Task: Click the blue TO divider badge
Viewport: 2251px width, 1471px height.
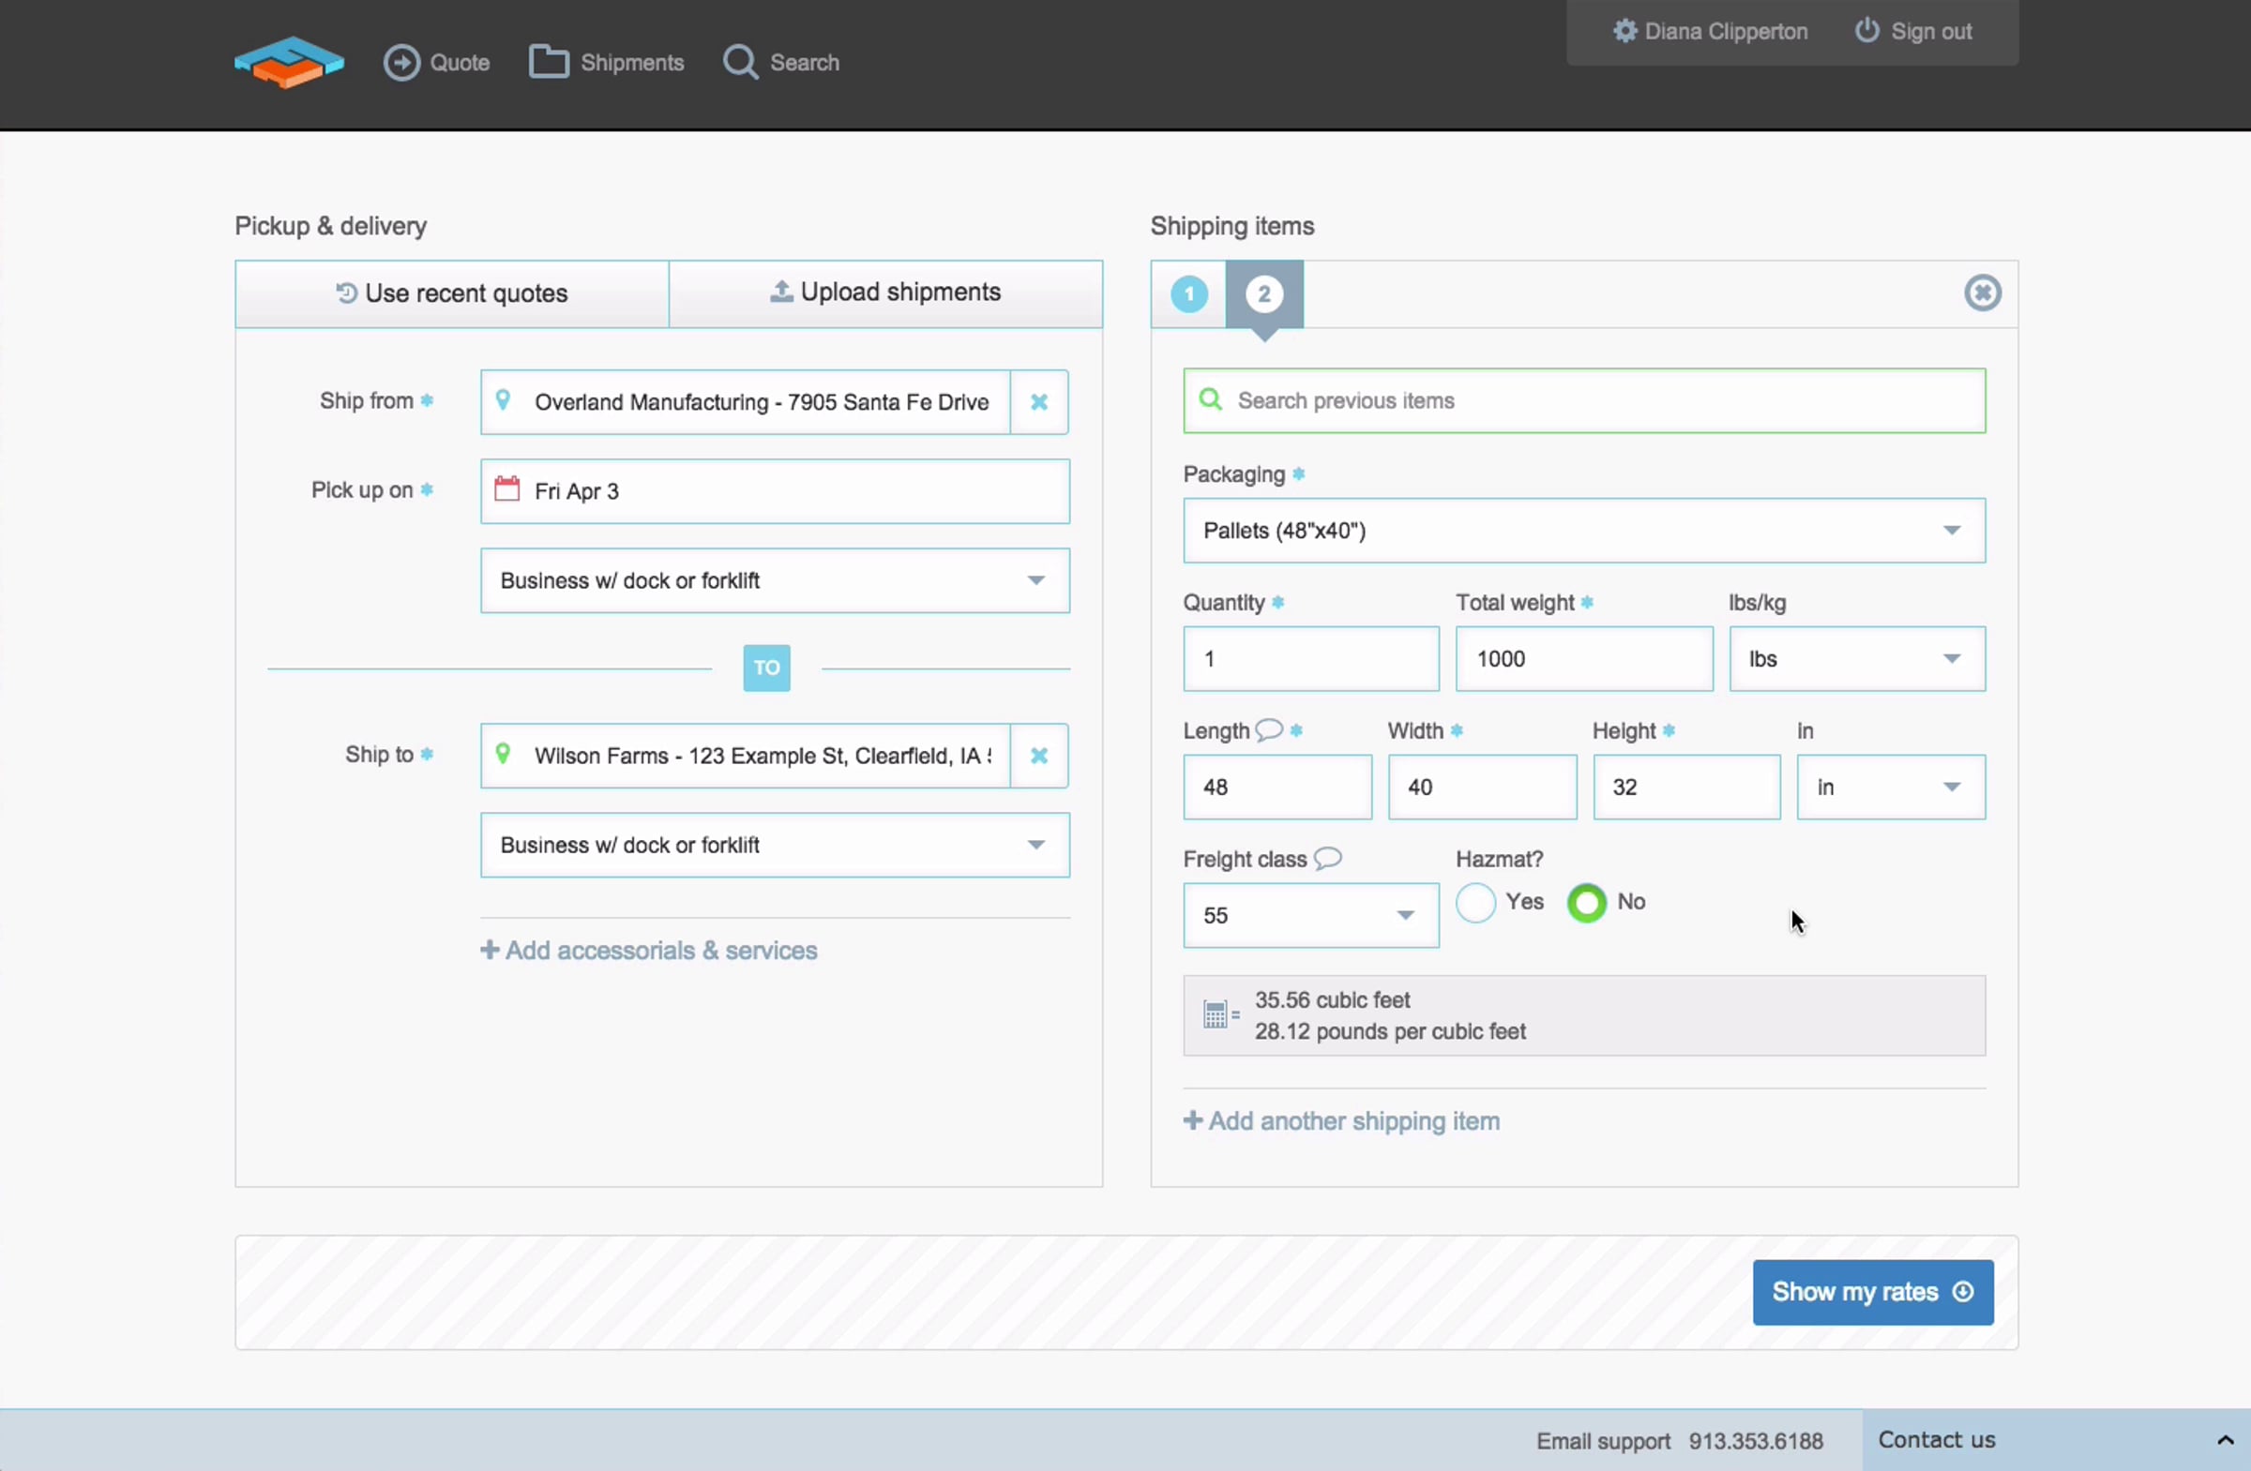Action: coord(766,668)
